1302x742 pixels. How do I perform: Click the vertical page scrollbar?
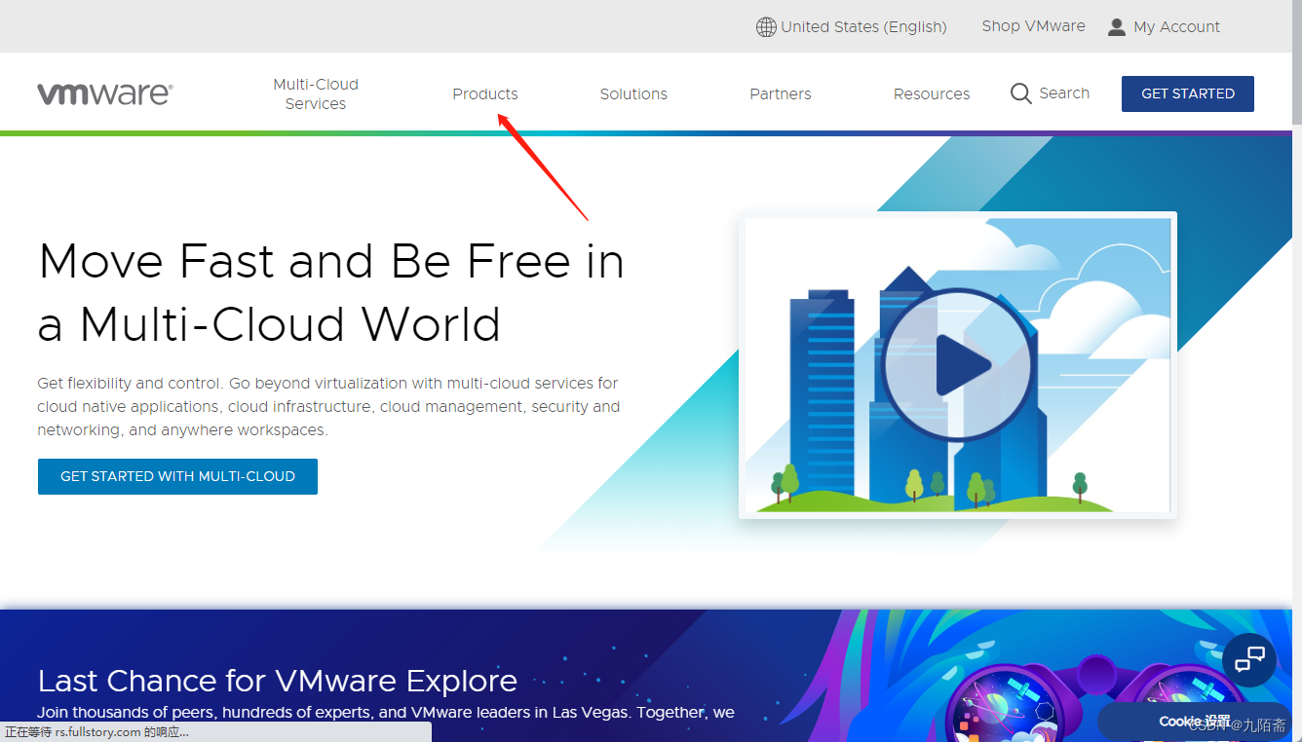click(x=1296, y=62)
